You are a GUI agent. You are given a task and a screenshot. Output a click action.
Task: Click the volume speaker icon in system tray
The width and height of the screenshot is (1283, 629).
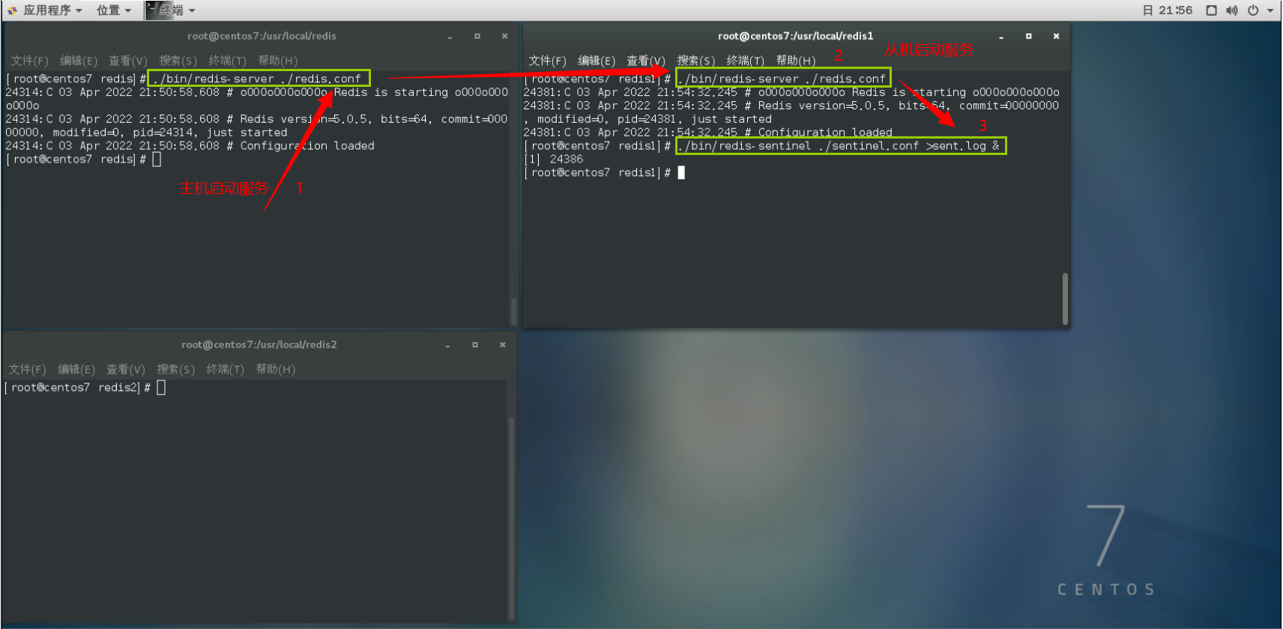click(1232, 10)
